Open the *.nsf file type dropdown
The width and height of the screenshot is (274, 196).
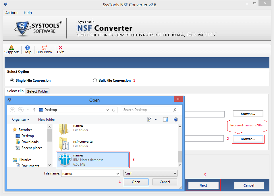150,173
